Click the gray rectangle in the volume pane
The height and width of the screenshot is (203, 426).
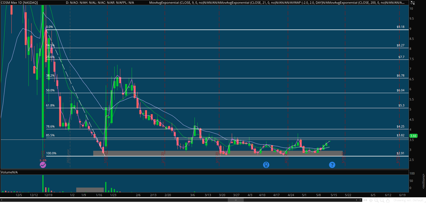pos(90,190)
